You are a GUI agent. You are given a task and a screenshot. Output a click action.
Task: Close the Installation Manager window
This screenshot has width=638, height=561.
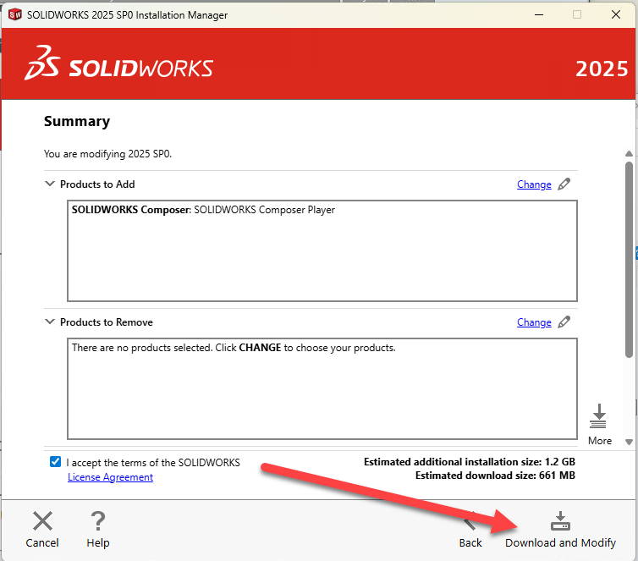(616, 14)
